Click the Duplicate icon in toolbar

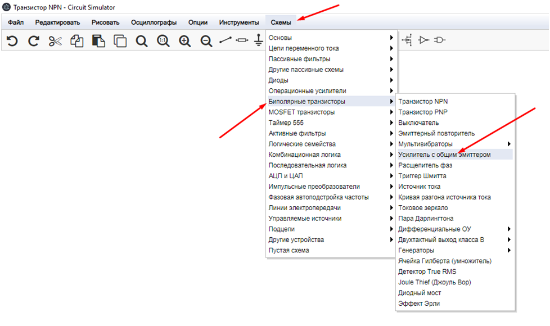point(120,41)
